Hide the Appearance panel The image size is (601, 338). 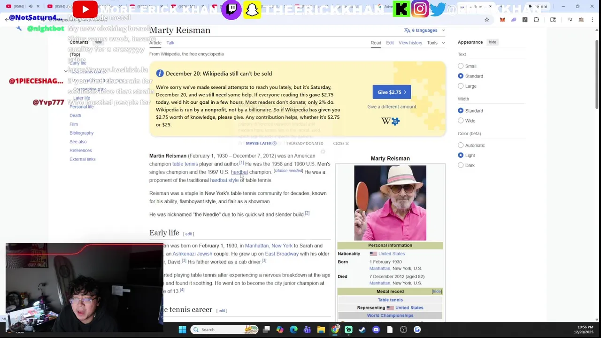492,42
